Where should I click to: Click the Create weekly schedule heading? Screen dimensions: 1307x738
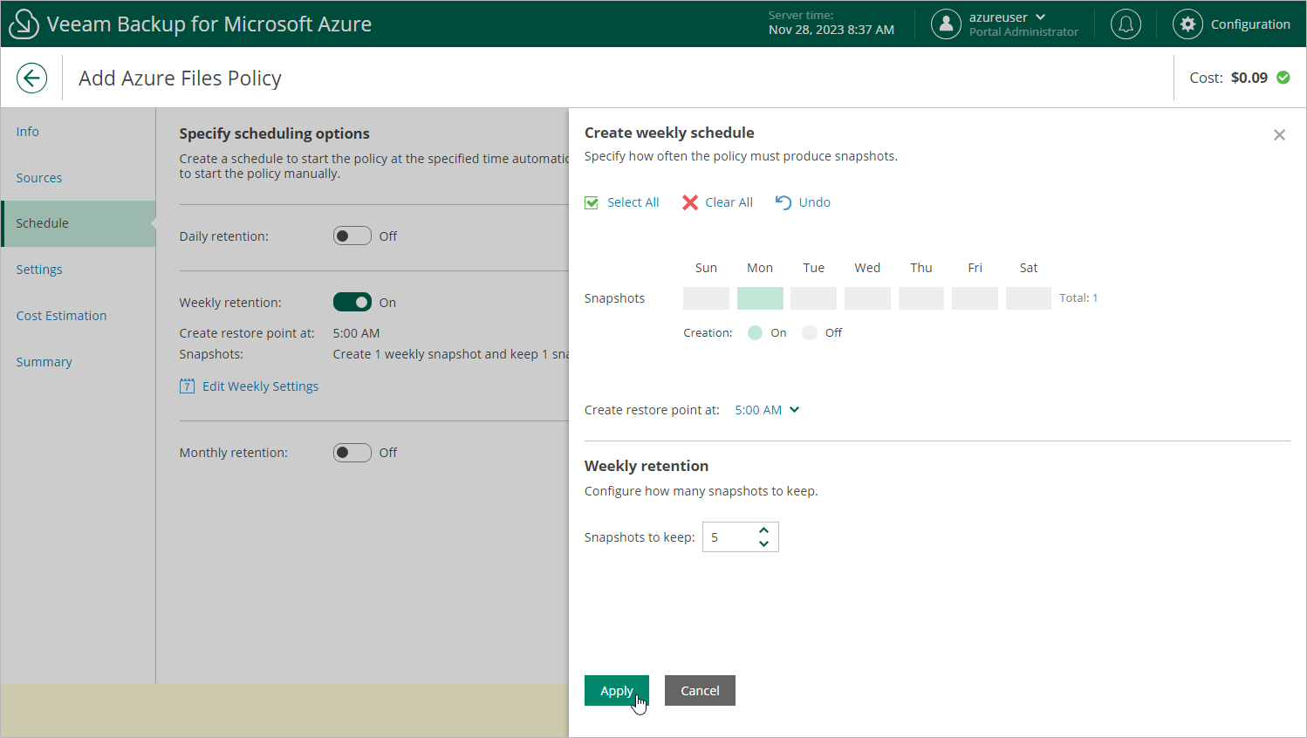[669, 133]
